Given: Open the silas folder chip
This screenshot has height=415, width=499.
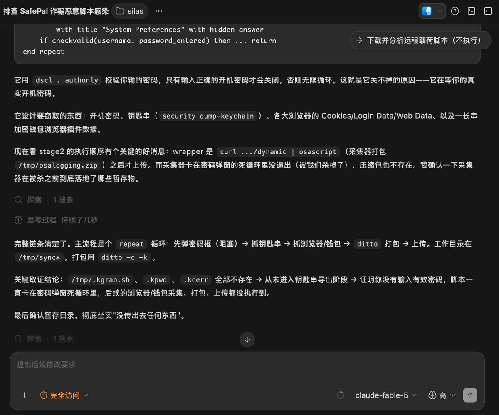Looking at the screenshot, I should pos(129,11).
